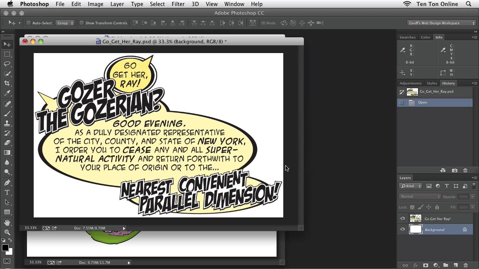Viewport: 479px width, 269px height.
Task: Choose the Path Selection tool
Action: coord(7,202)
